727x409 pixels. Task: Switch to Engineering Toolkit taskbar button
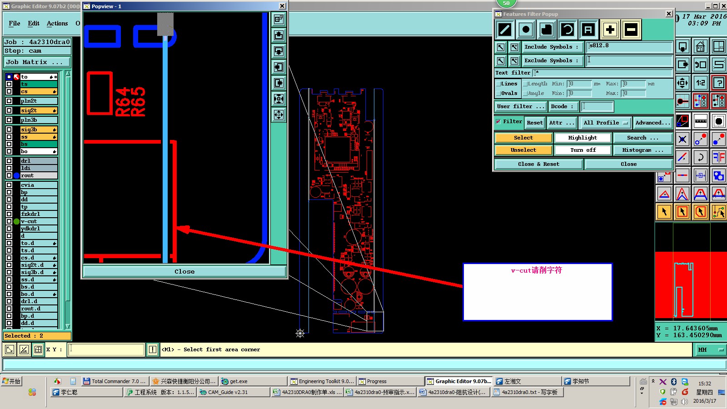pyautogui.click(x=322, y=381)
